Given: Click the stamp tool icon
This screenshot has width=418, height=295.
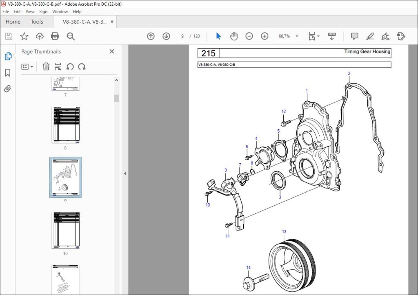Looking at the screenshot, I should (x=401, y=36).
